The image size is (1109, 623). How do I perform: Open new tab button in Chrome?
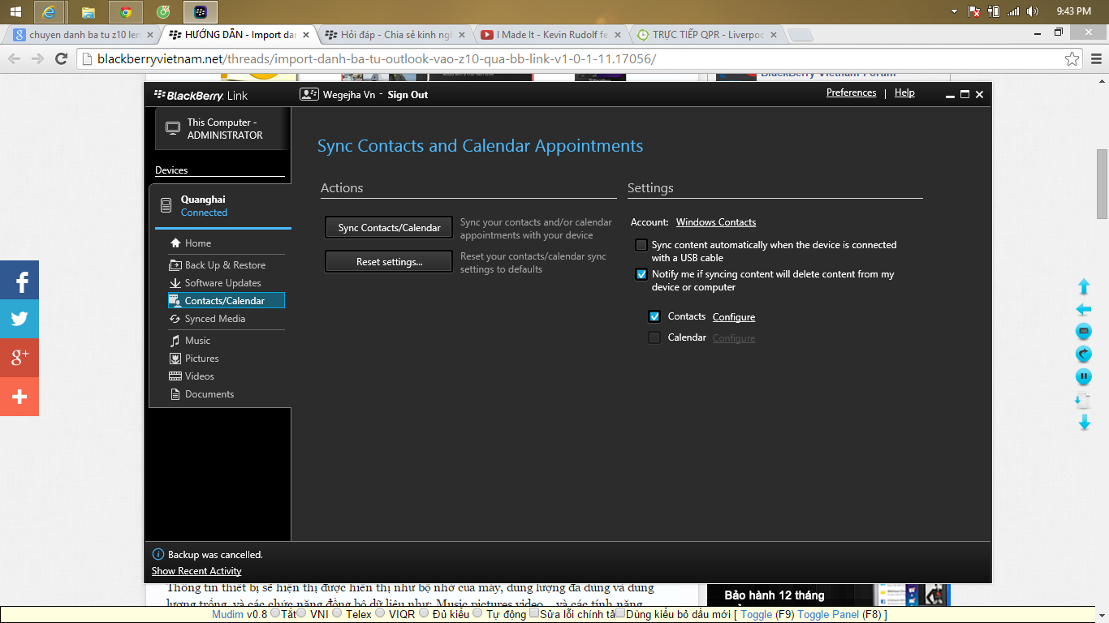(x=800, y=35)
